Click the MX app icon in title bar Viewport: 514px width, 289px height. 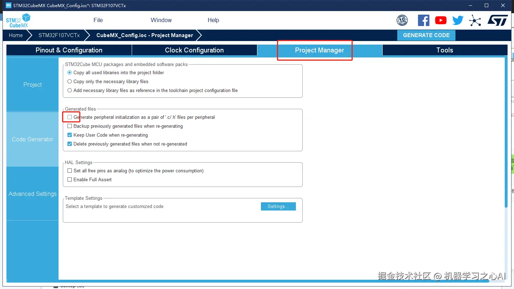9,5
